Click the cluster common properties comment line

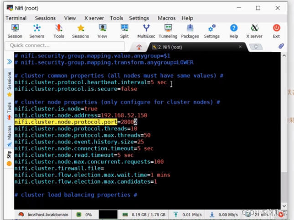[x=119, y=76]
